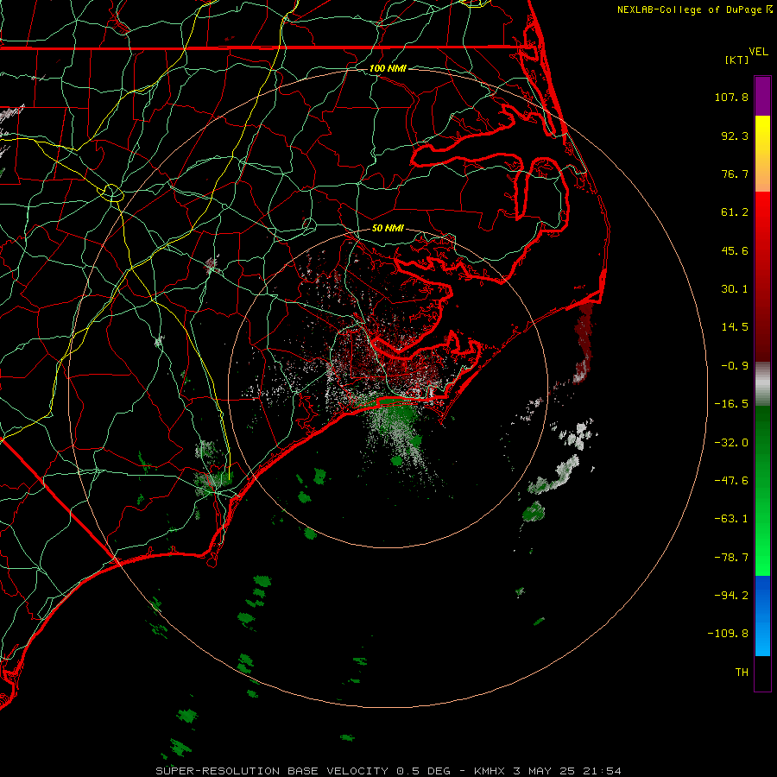The height and width of the screenshot is (777, 777).
Task: Click the -94.2 legend value
Action: [x=731, y=595]
